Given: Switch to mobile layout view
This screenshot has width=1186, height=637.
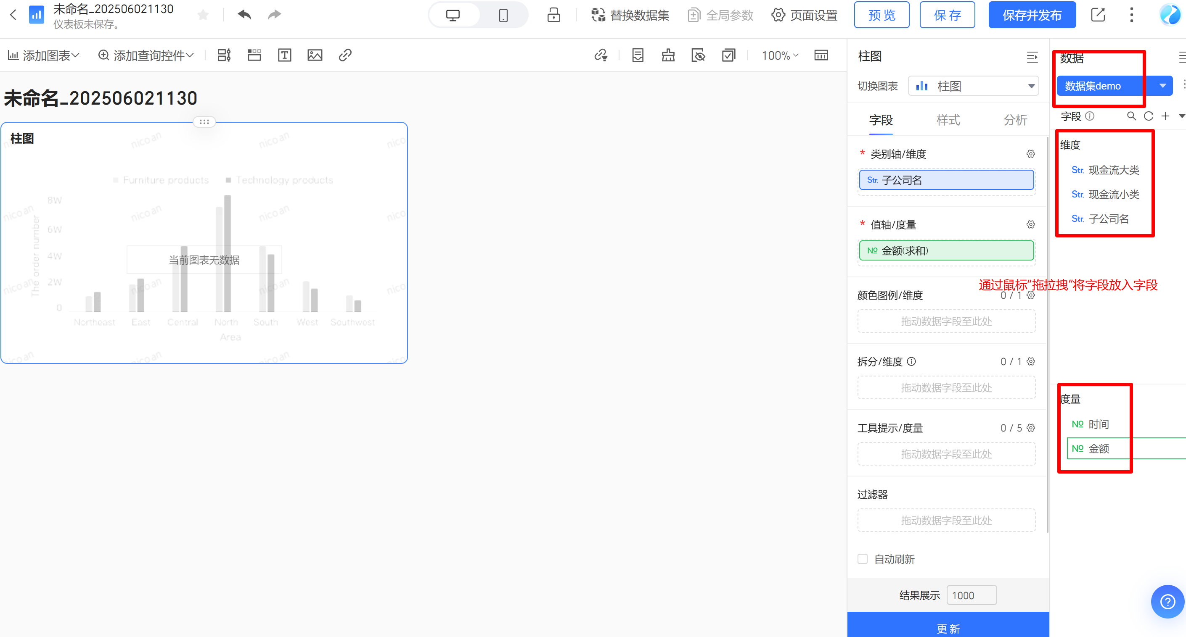Looking at the screenshot, I should pyautogui.click(x=503, y=15).
